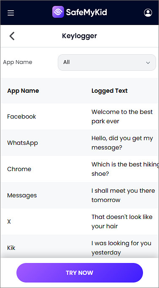Expand the App Name dropdown arrow
Image resolution: width=159 pixels, height=288 pixels.
tap(148, 63)
